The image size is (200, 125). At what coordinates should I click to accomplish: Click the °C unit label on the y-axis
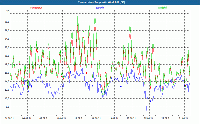click(8, 11)
